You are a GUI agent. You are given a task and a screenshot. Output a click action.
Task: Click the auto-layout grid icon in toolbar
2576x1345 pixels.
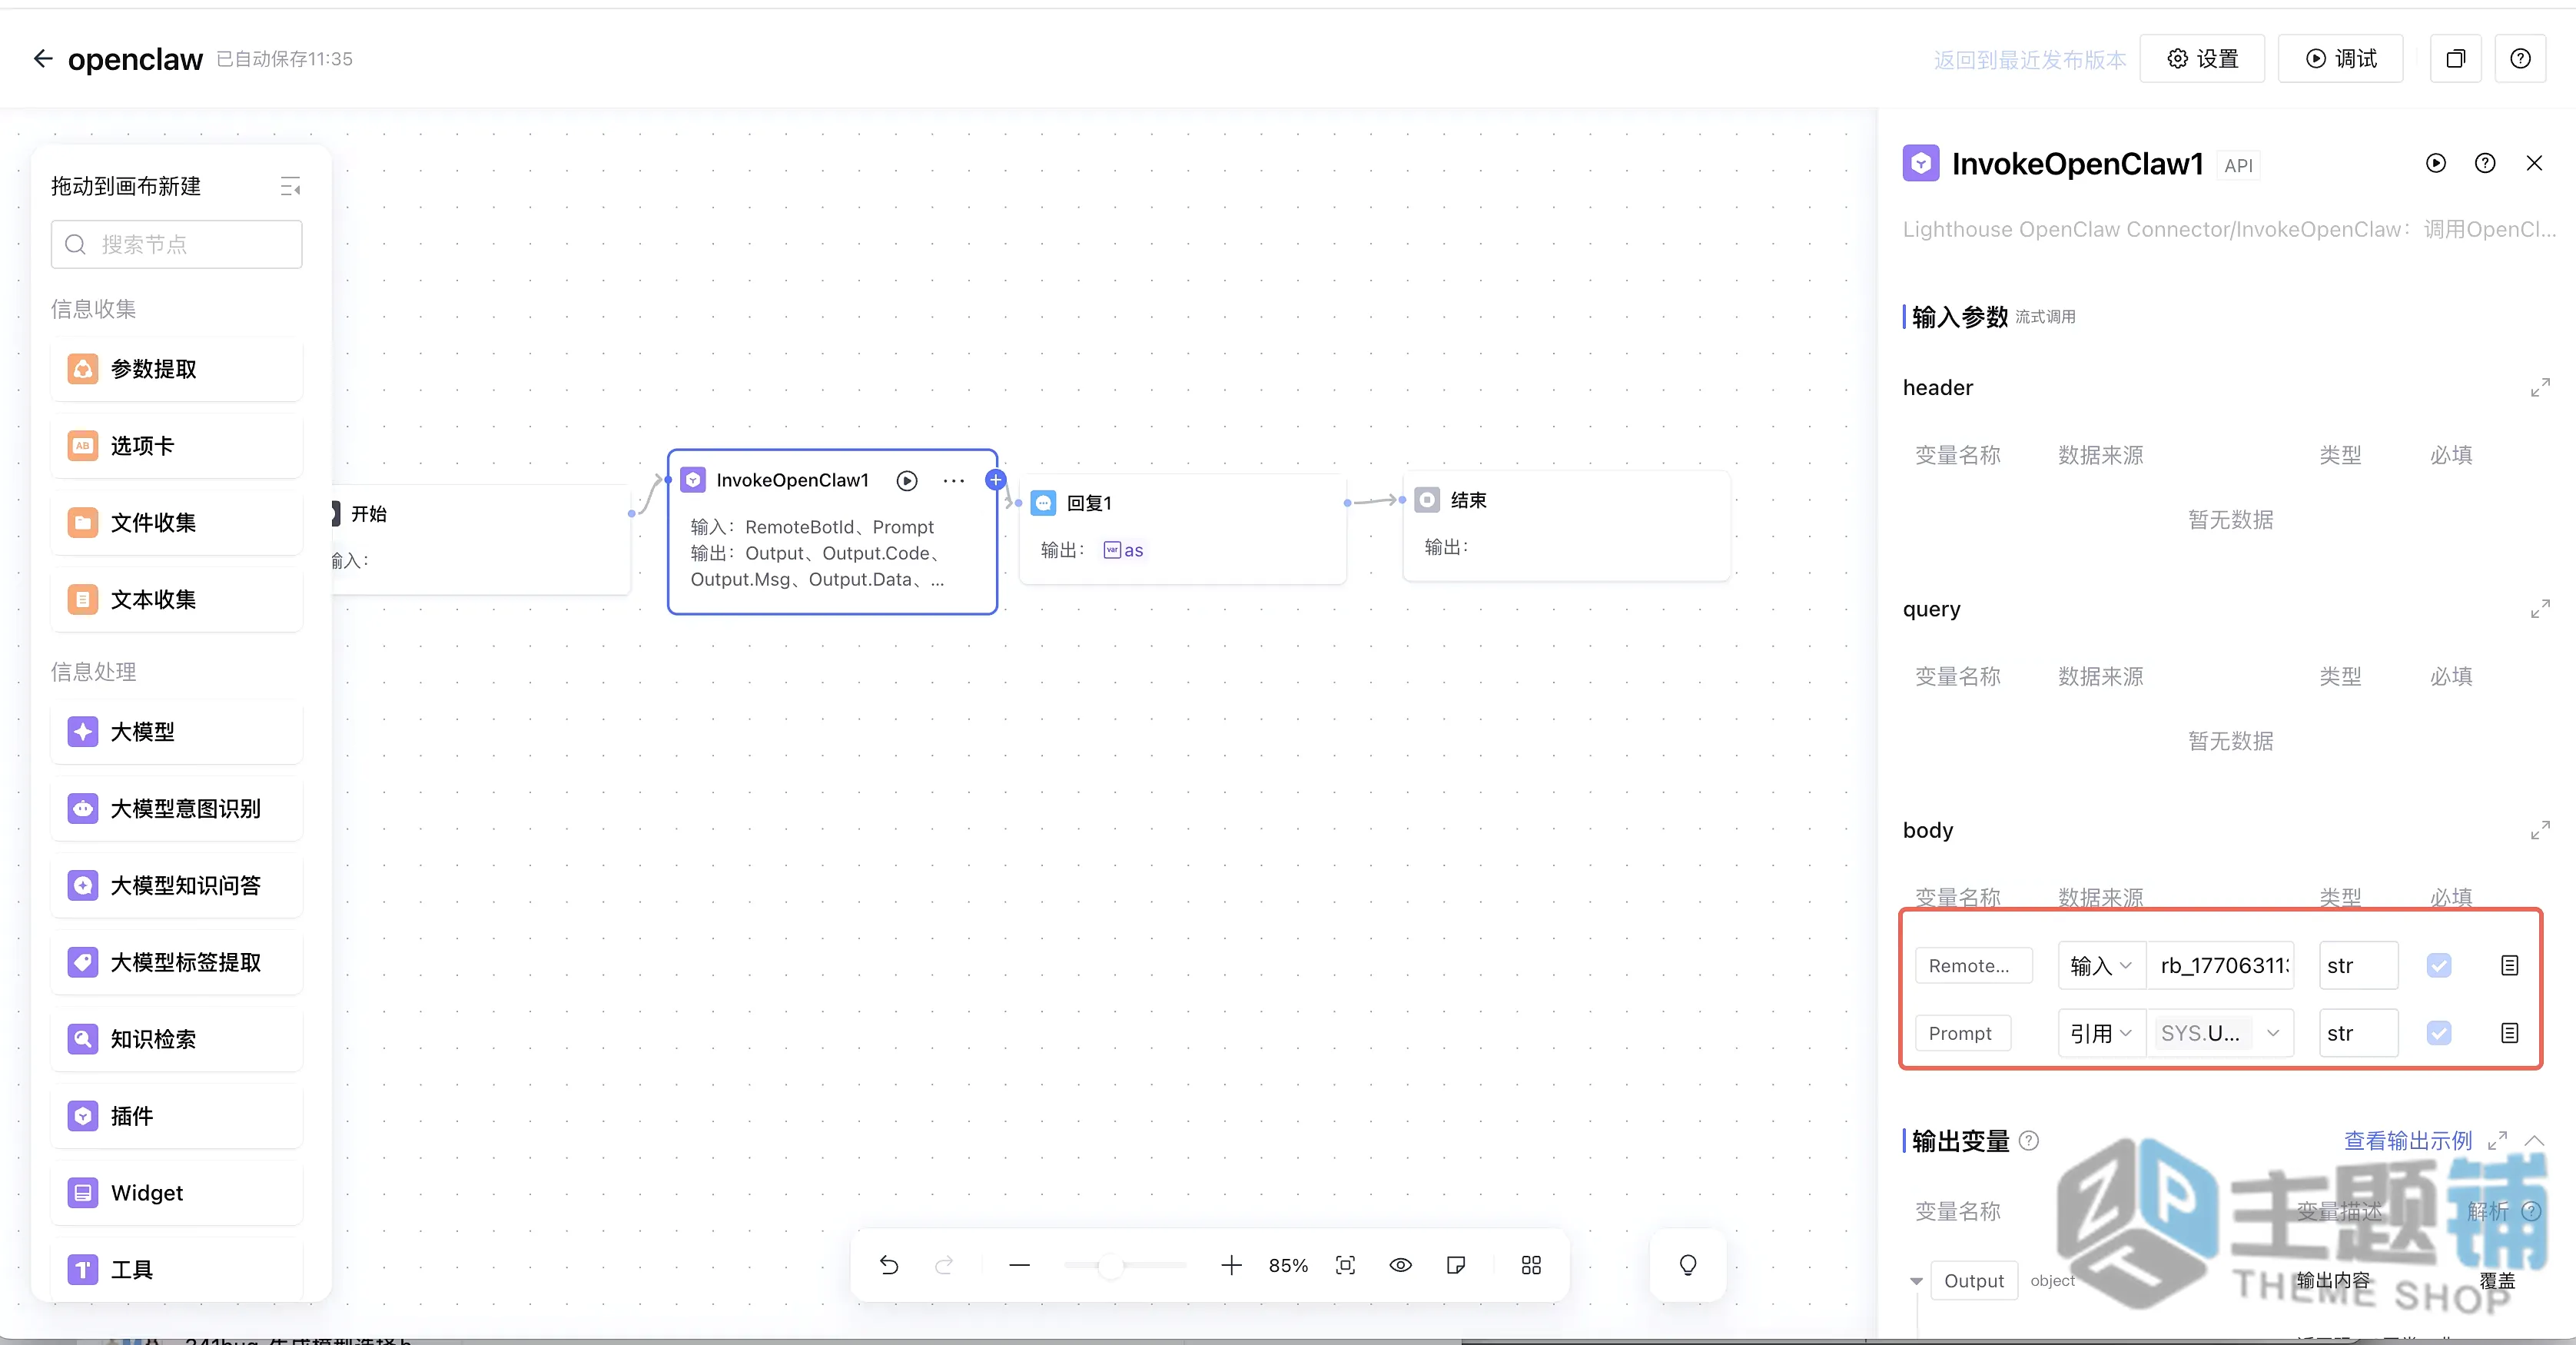pos(1531,1265)
